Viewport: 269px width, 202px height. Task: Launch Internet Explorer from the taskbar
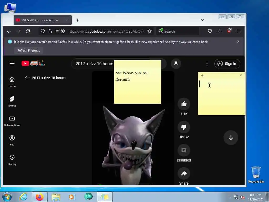pos(23,197)
